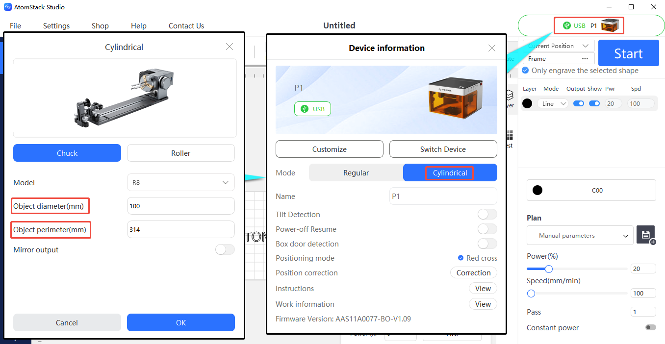Click the Pass count input box
665x344 pixels.
pyautogui.click(x=643, y=312)
